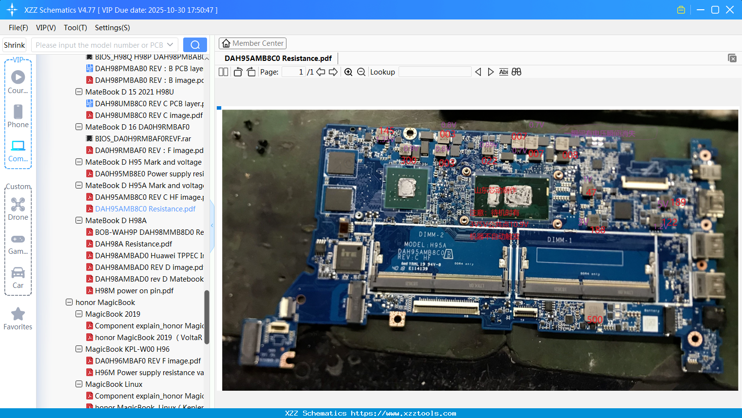This screenshot has width=742, height=418.
Task: Click the model number search field
Action: pos(99,45)
